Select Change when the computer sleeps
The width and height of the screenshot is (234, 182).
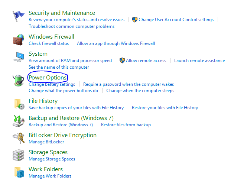140,91
